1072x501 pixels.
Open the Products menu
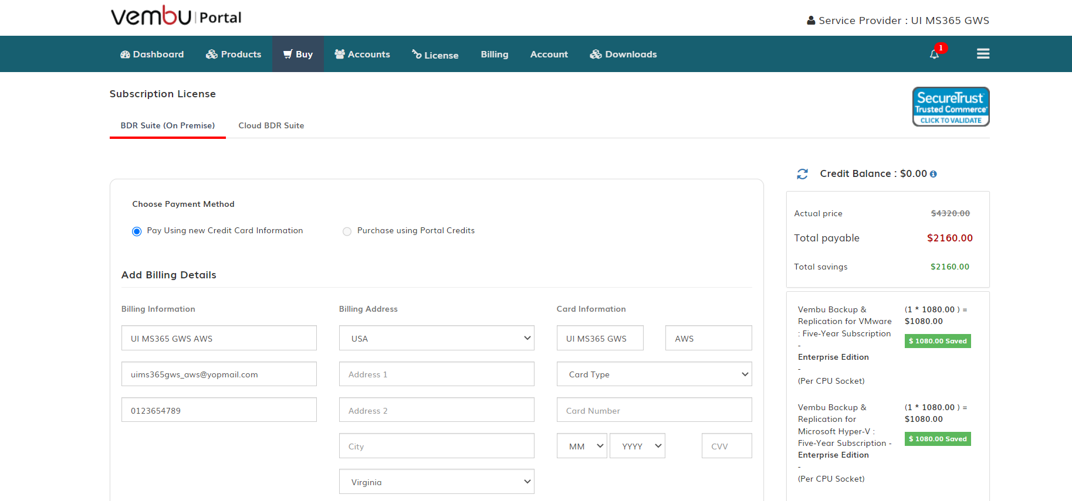[234, 54]
